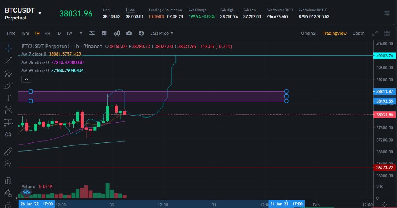The image size is (397, 208).
Task: Take a chart snapshot with camera icon
Action: [x=129, y=33]
